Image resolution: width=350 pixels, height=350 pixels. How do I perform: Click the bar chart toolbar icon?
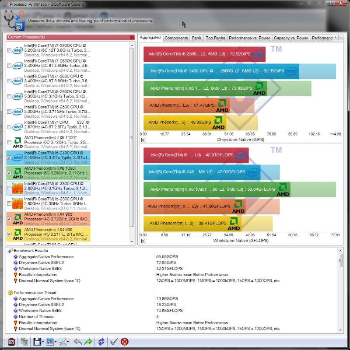coord(50,342)
